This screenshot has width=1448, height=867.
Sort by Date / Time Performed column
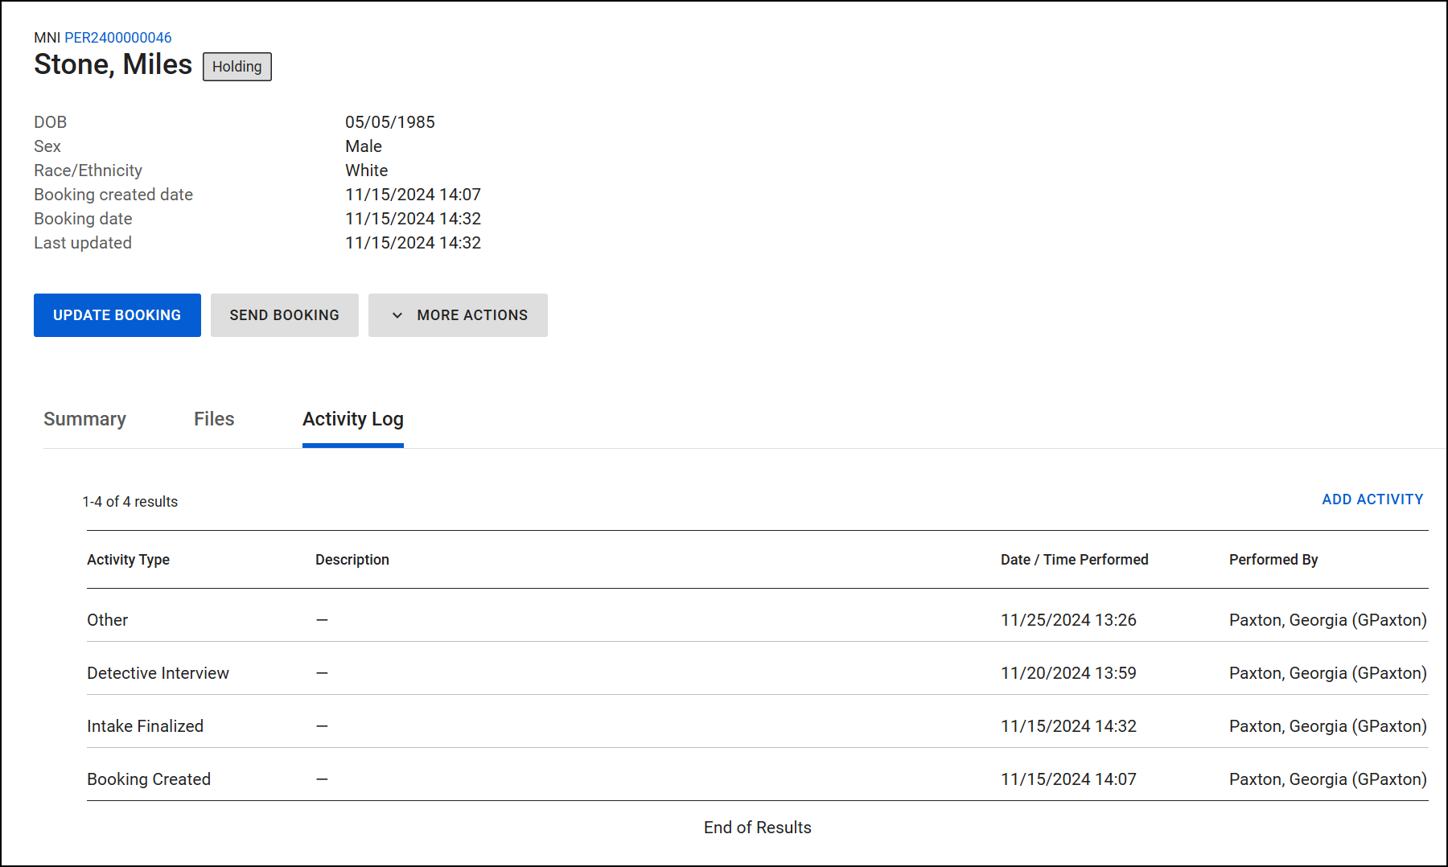click(1074, 559)
